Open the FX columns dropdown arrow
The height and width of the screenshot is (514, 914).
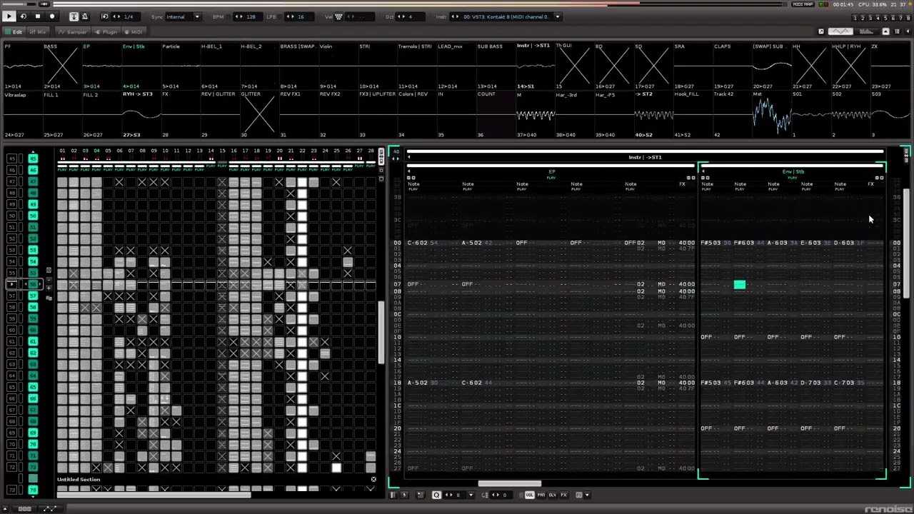(x=588, y=495)
